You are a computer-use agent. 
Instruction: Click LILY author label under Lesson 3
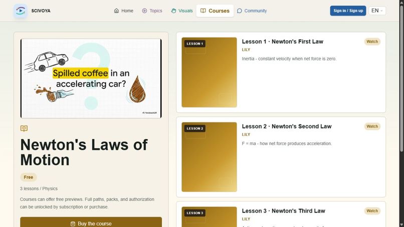click(246, 219)
